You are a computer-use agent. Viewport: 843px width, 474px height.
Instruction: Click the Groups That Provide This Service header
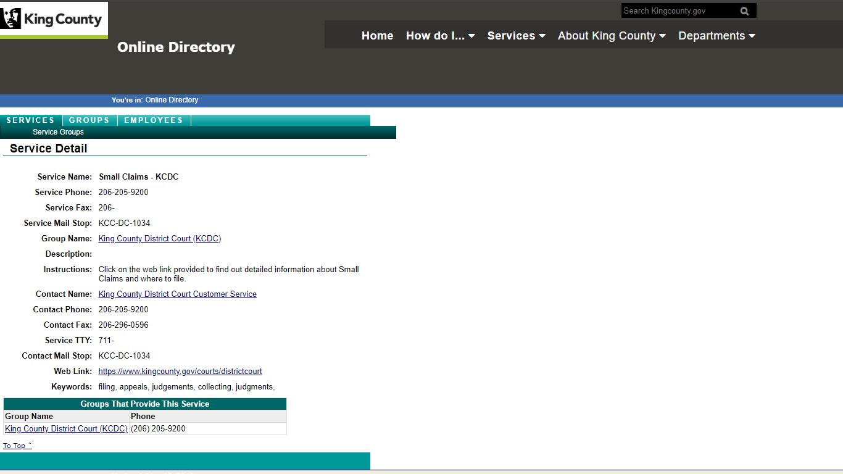pyautogui.click(x=145, y=404)
